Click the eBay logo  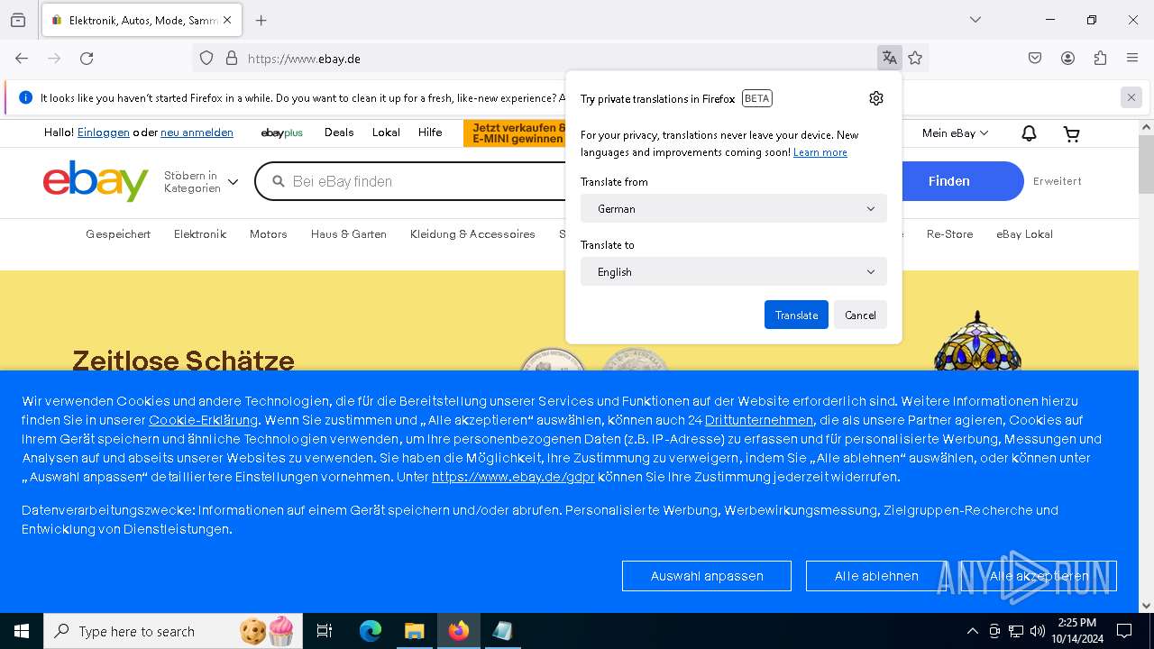tap(96, 181)
